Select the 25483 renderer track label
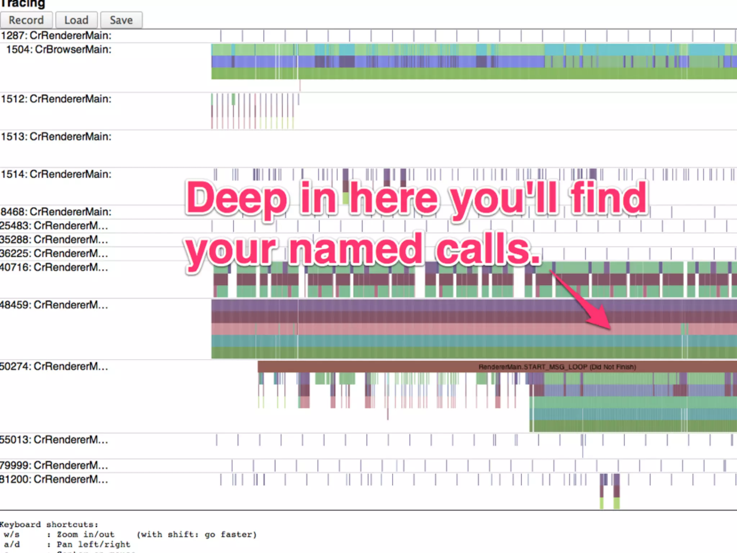This screenshot has width=737, height=553. point(54,226)
